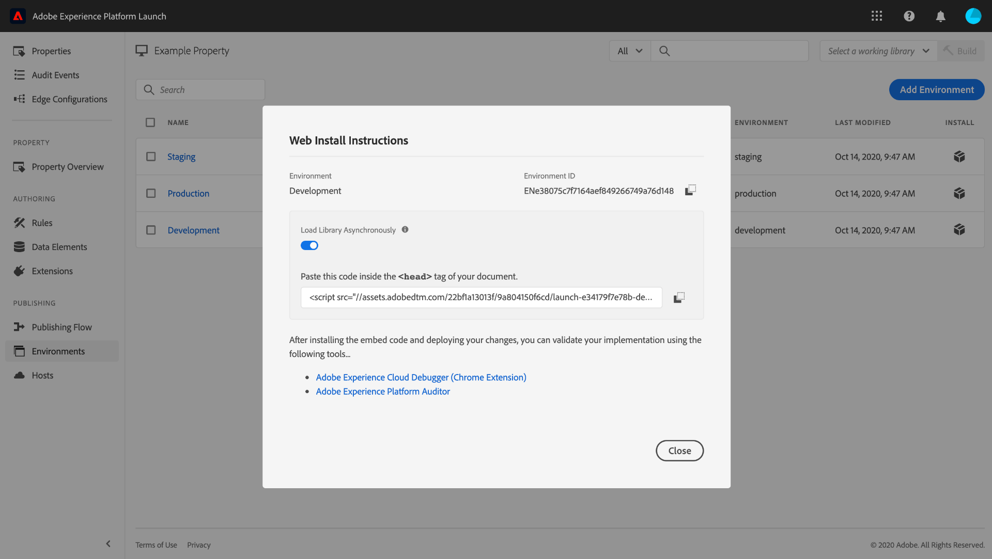Open the notifications bell
Screen dimensions: 992x559
(x=941, y=16)
